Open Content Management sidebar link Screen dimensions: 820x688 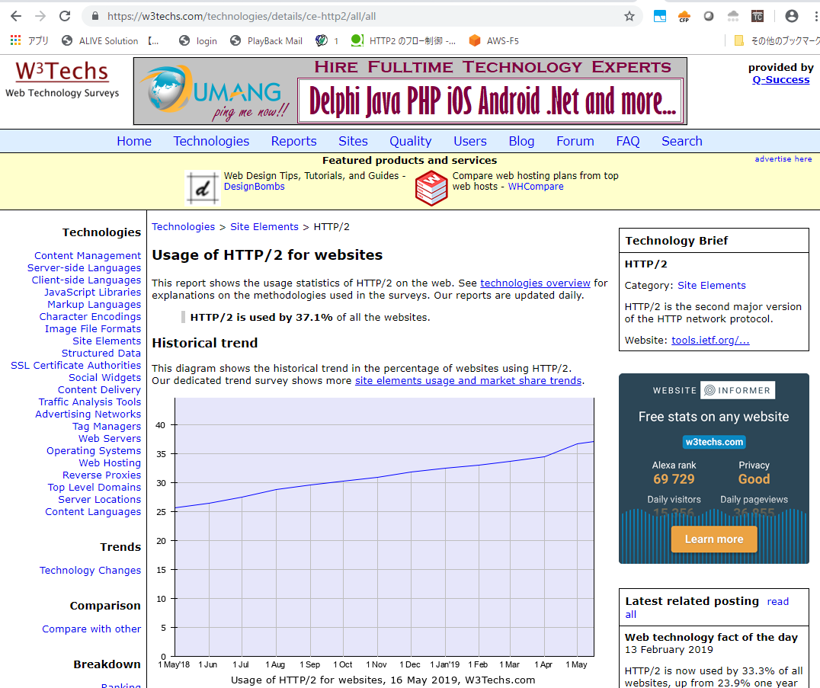[88, 256]
